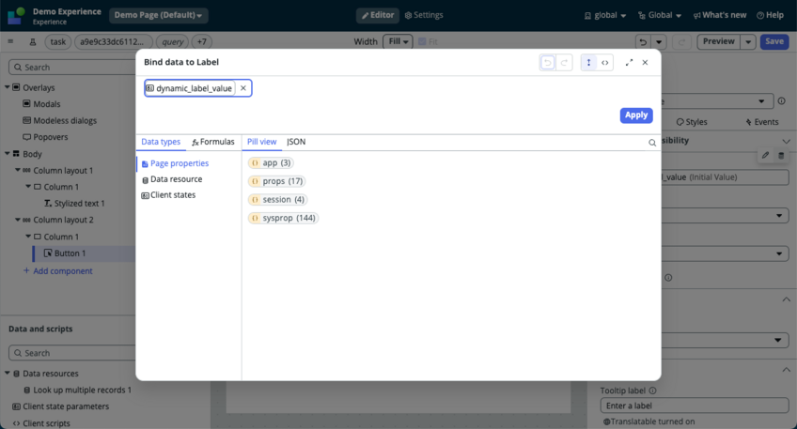Click the Data and scripts Search field

pyautogui.click(x=72, y=353)
